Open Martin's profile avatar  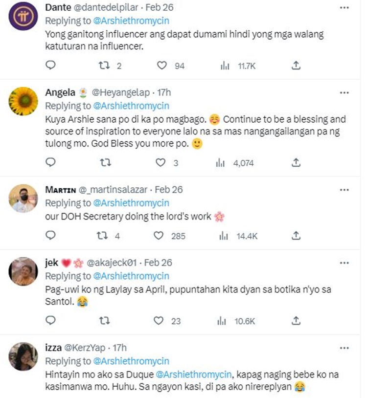tap(23, 199)
